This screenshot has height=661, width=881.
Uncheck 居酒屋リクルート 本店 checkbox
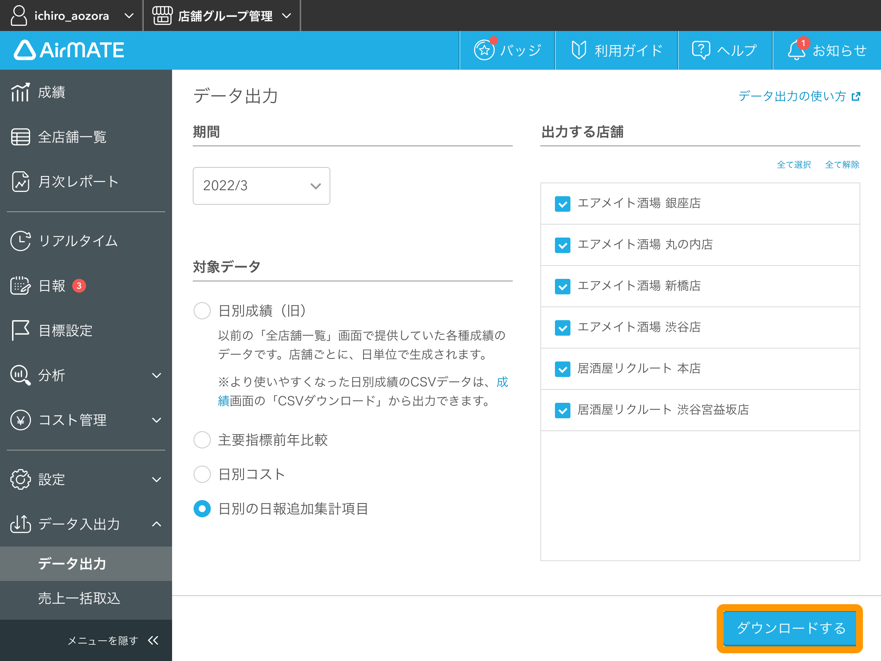563,369
